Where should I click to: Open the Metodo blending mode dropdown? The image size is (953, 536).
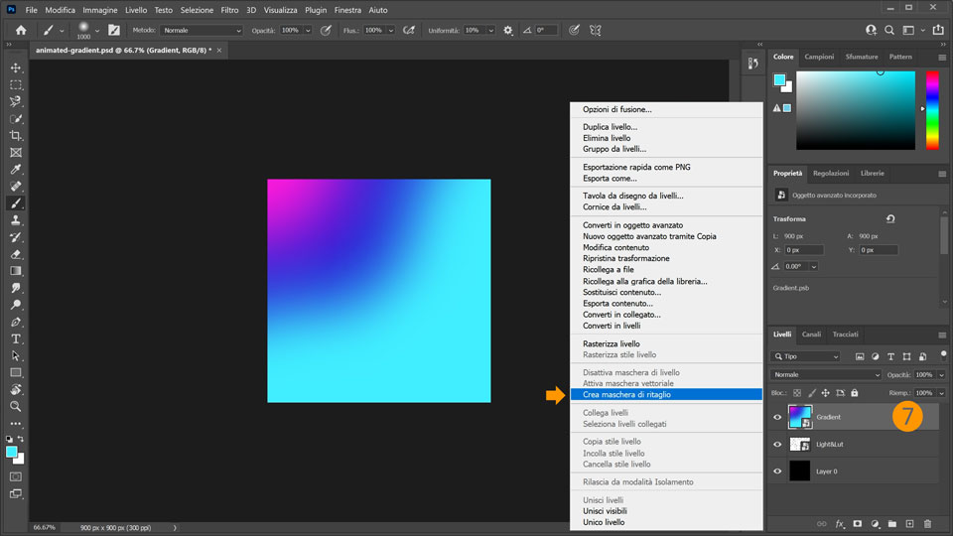tap(202, 31)
